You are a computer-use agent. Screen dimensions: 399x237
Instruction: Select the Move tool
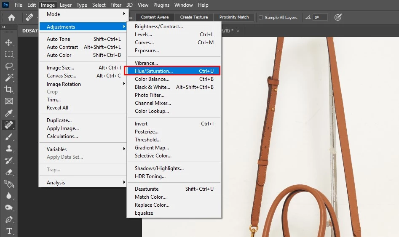pos(9,42)
